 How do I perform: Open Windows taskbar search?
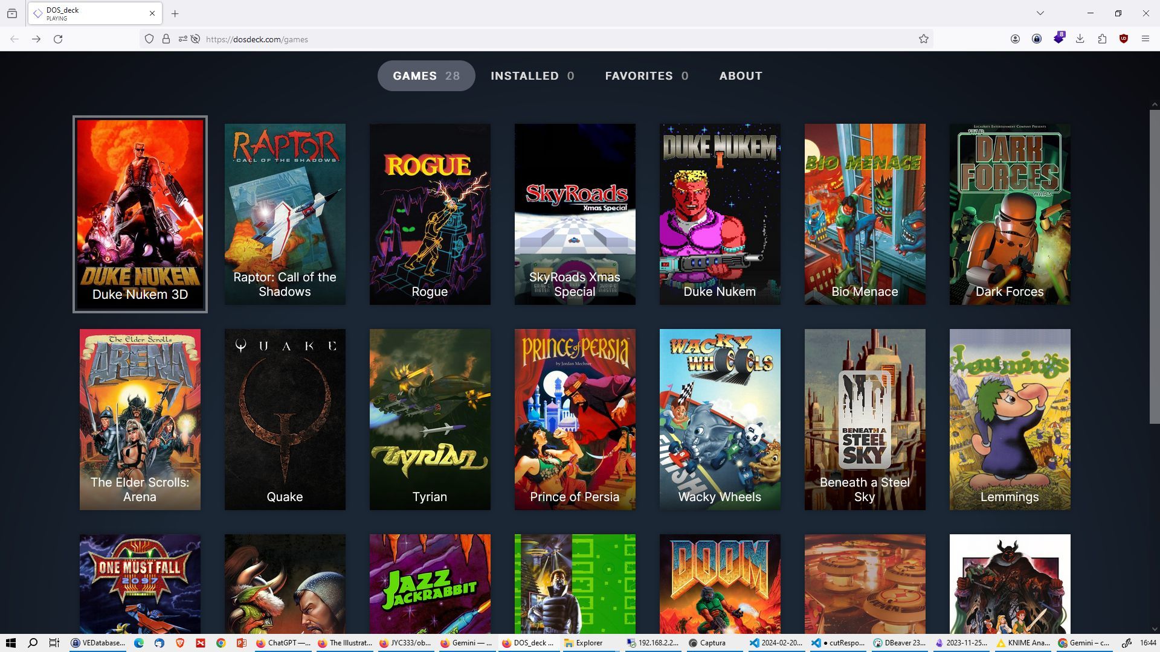pyautogui.click(x=33, y=643)
